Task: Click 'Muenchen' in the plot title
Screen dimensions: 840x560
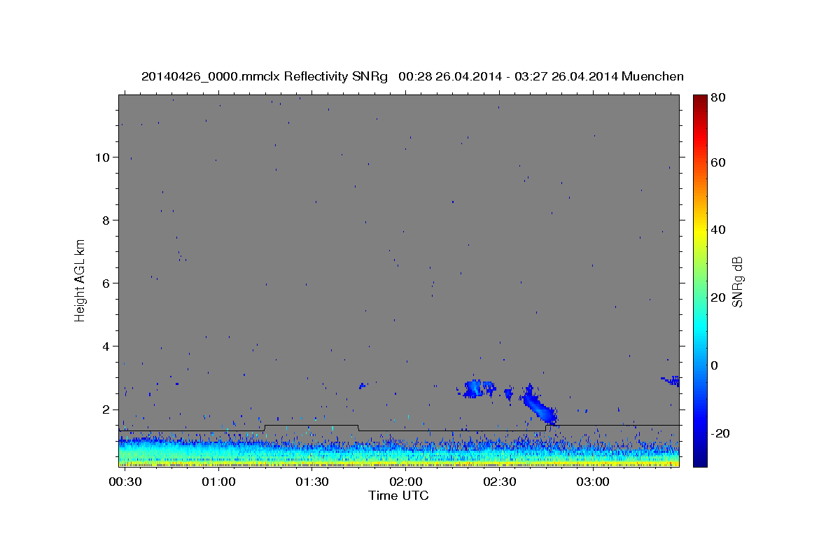Action: coord(652,76)
